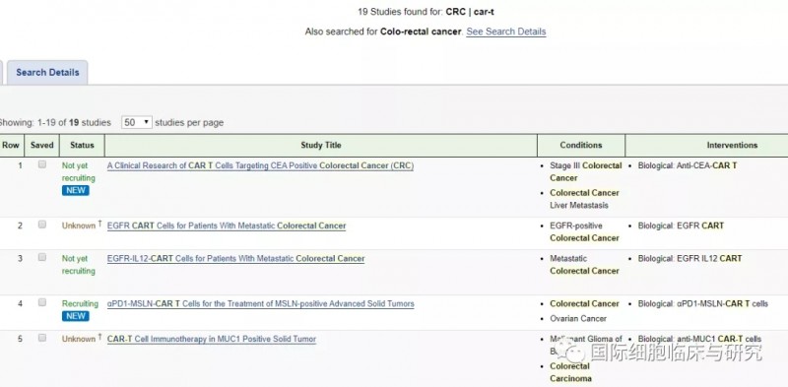
Task: Click the Recruiting status in row 4
Action: pyautogui.click(x=80, y=304)
